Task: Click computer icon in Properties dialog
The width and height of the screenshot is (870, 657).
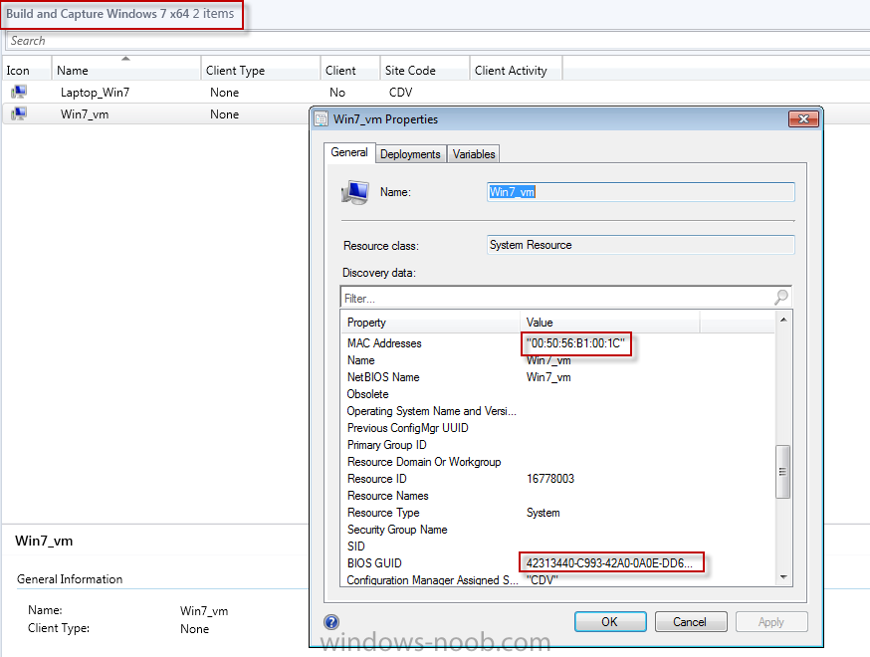Action: tap(355, 192)
